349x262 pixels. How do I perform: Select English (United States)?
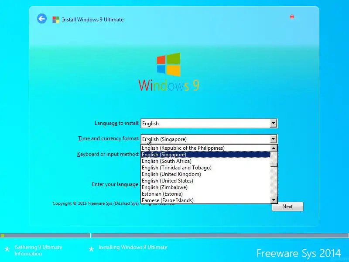pos(205,181)
